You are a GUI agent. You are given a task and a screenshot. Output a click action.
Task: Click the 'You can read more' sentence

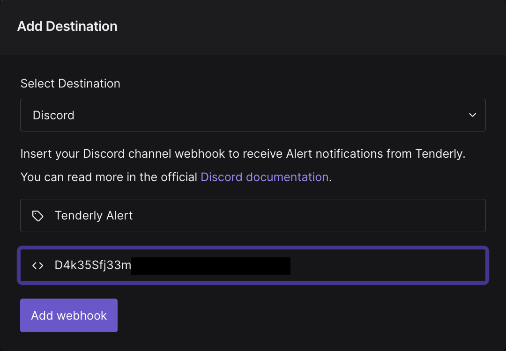pos(176,177)
